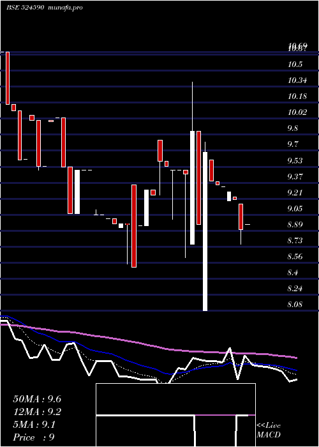The width and height of the screenshot is (319, 447).
Task: Click the 9.53 price axis label
Action: coord(295,161)
